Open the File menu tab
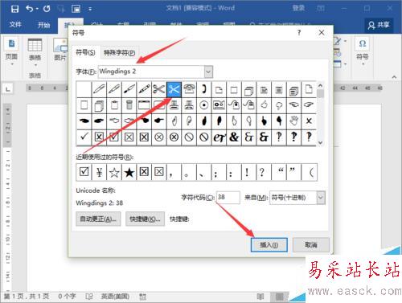 (x=15, y=25)
